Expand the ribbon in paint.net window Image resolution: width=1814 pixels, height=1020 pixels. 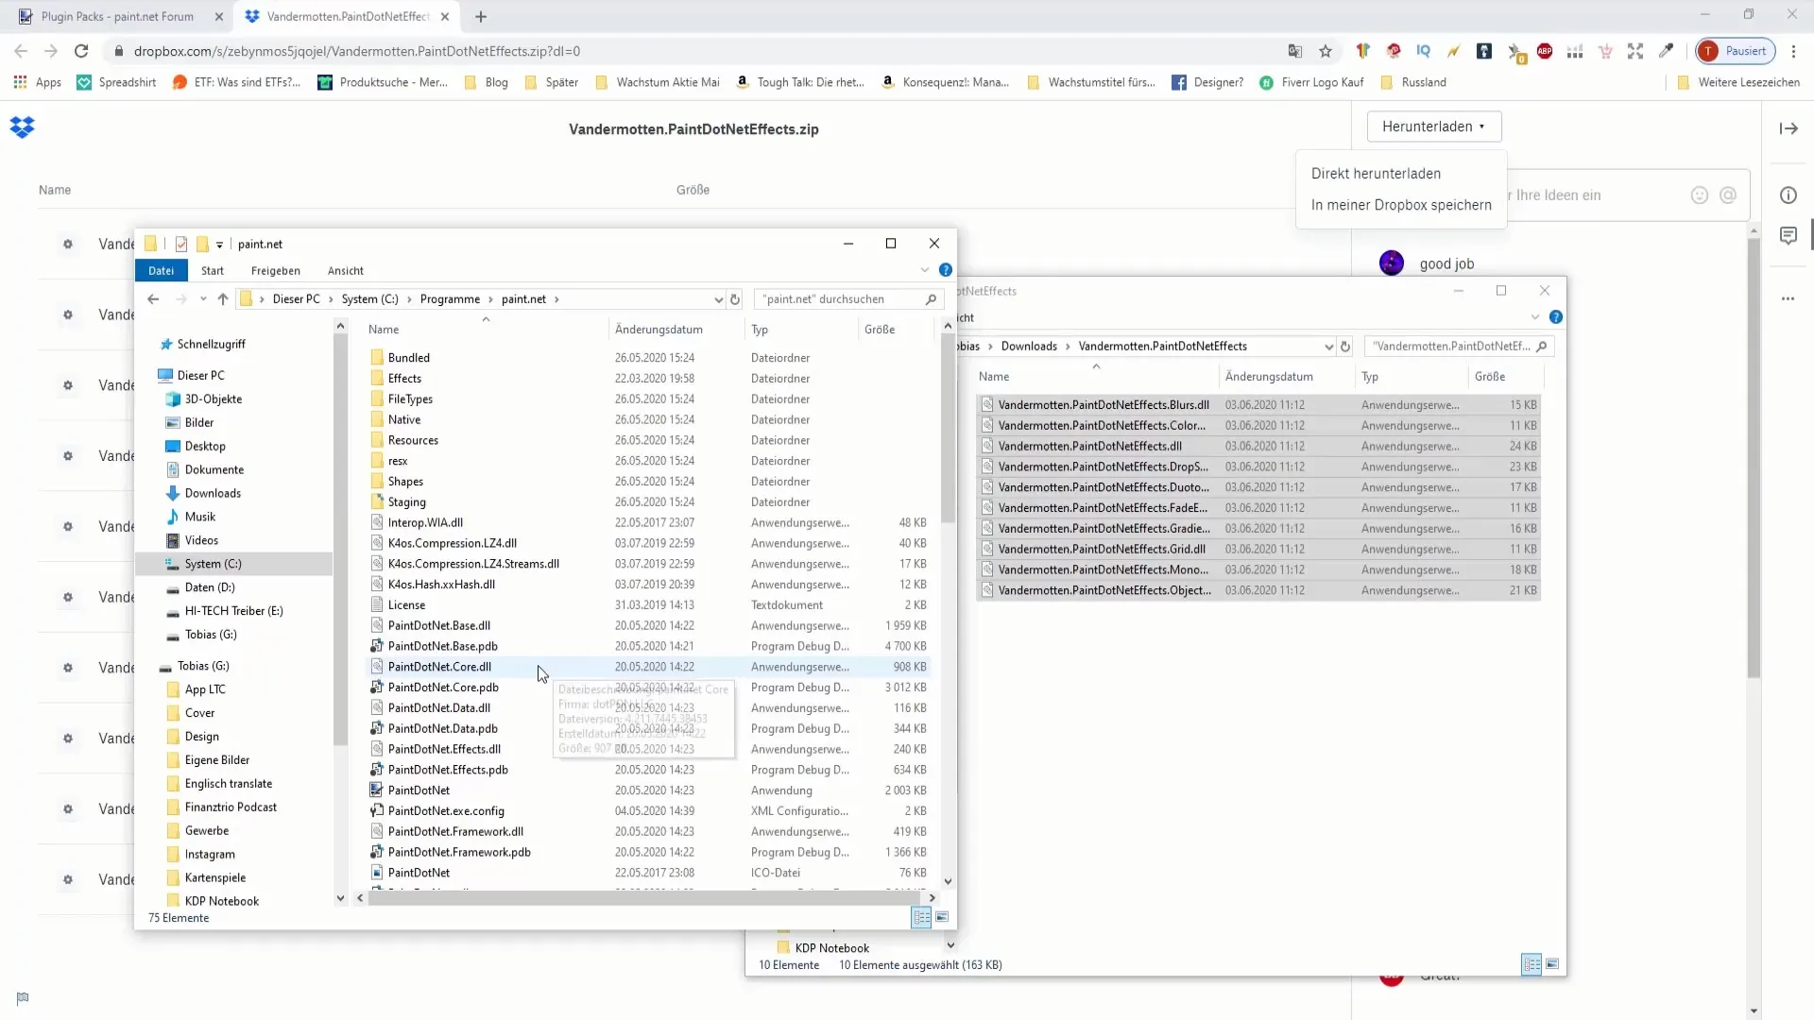pos(924,270)
